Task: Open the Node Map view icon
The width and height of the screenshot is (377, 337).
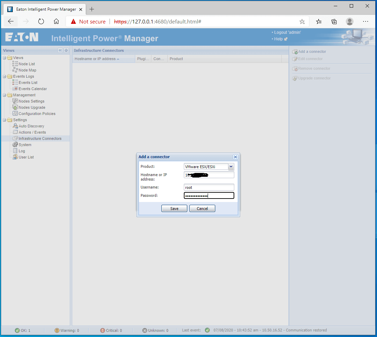Action: 15,70
